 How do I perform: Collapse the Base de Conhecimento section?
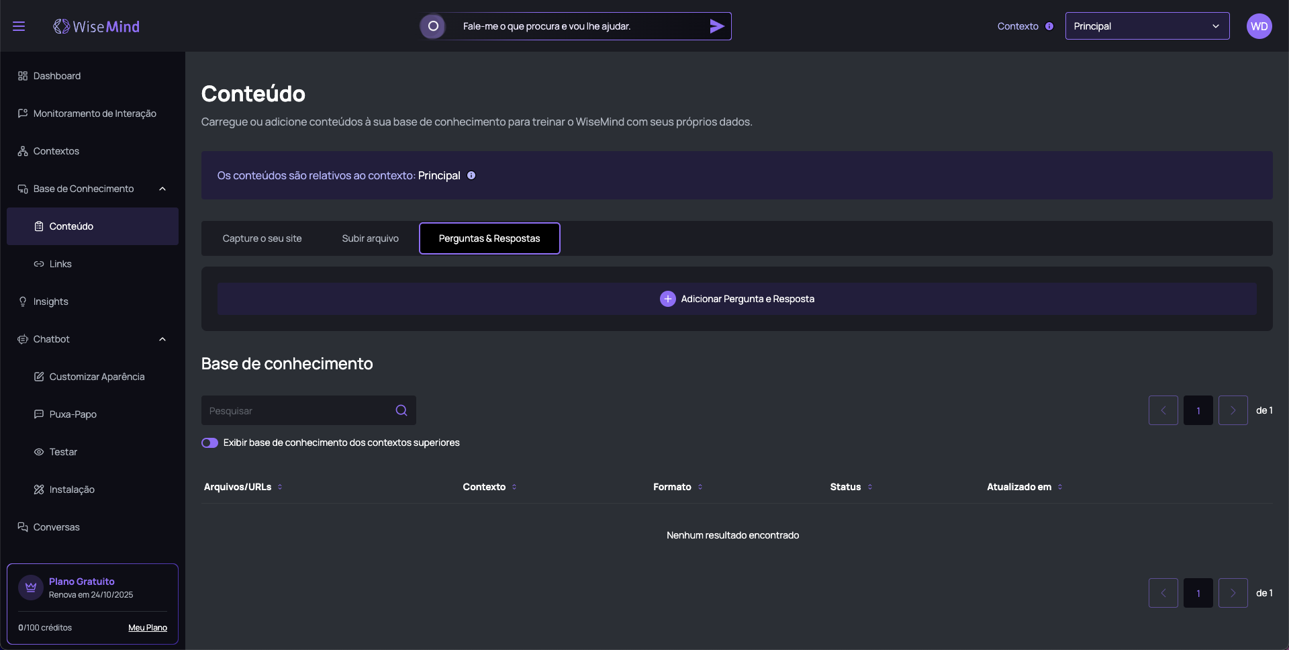point(162,189)
